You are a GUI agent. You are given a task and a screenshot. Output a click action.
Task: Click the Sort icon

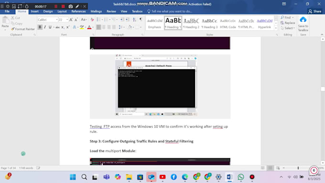pos(134,20)
